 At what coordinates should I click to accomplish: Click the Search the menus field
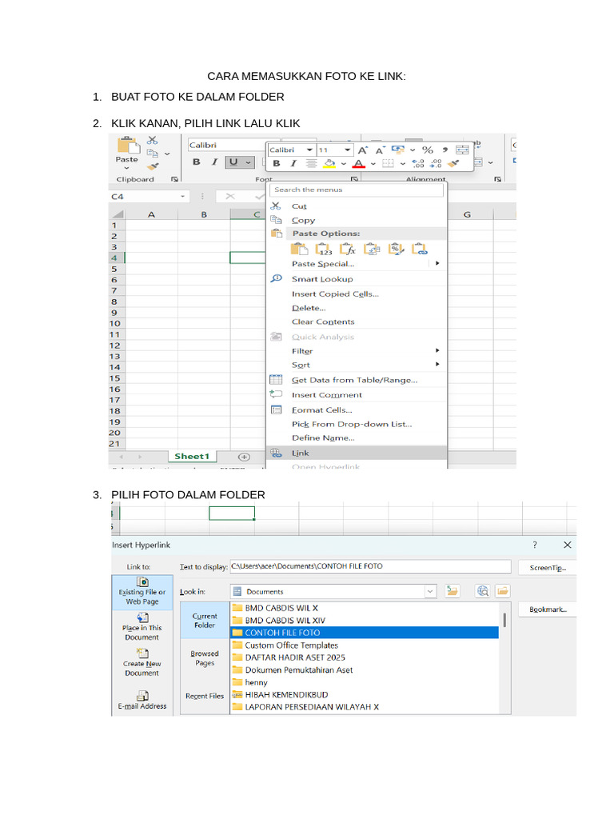[357, 190]
